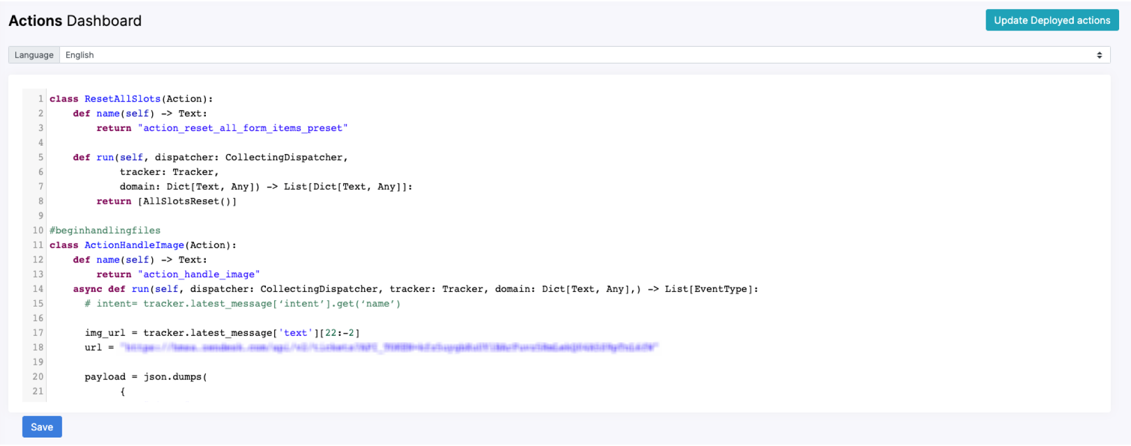
Task: Click class ActionHandleImage(Action) line
Action: pos(143,245)
